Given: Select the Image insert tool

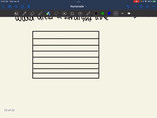Looking at the screenshot, I should click(x=72, y=13).
